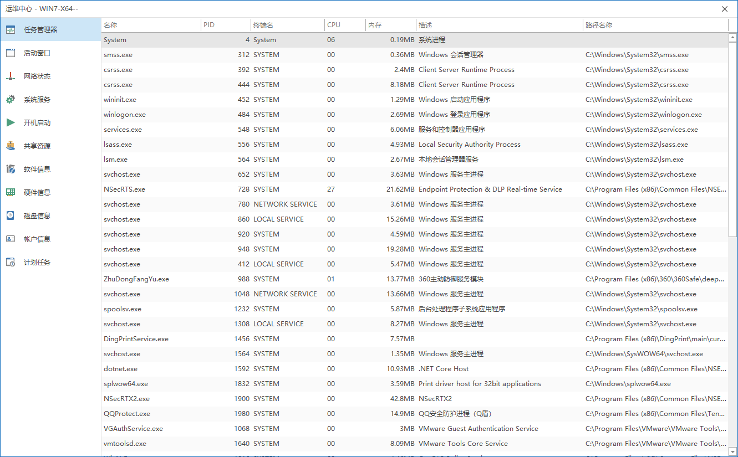Screen dimensions: 738x457
Task: Click the 计划任务 schedule icon
Action: coord(11,263)
